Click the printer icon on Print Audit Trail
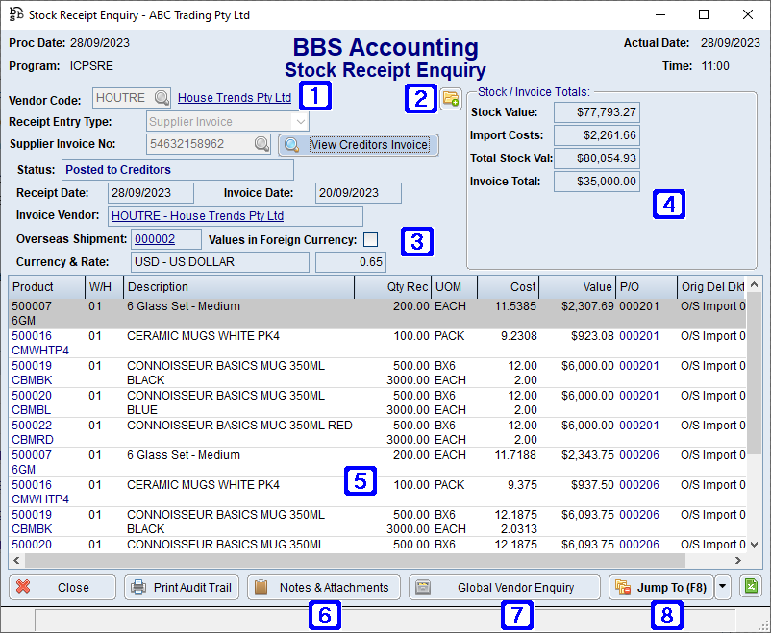The width and height of the screenshot is (771, 633). tap(139, 587)
